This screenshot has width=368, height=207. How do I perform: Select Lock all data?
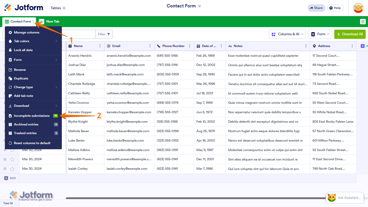pos(33,50)
